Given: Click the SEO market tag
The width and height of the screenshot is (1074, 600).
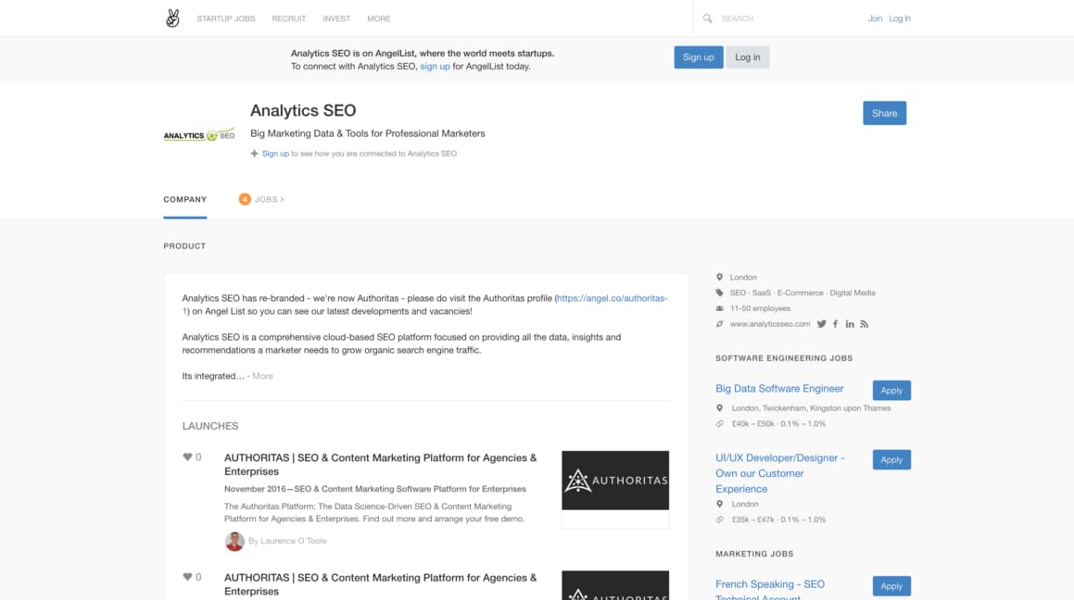Looking at the screenshot, I should coord(738,293).
